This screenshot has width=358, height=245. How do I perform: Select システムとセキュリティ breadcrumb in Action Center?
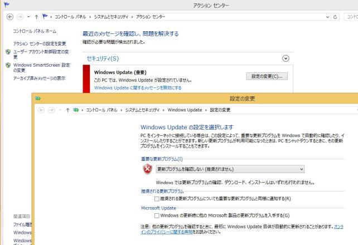(x=111, y=17)
